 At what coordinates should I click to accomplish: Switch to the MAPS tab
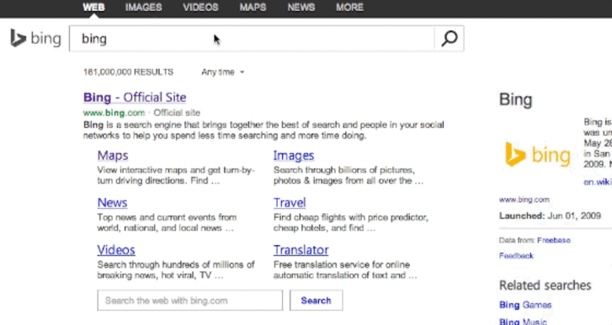click(x=253, y=7)
